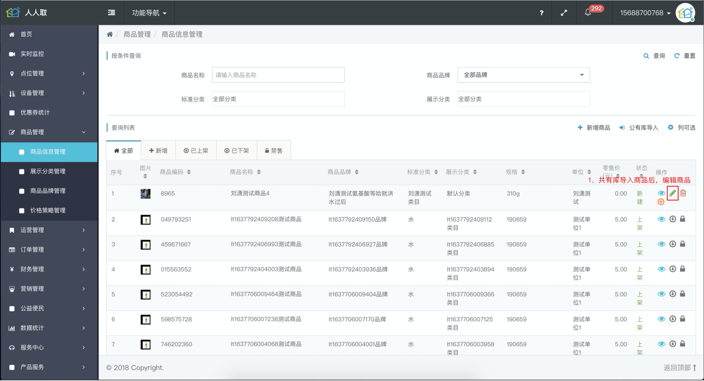Switch to the 全部 tab
This screenshot has height=381, width=704.
click(124, 151)
